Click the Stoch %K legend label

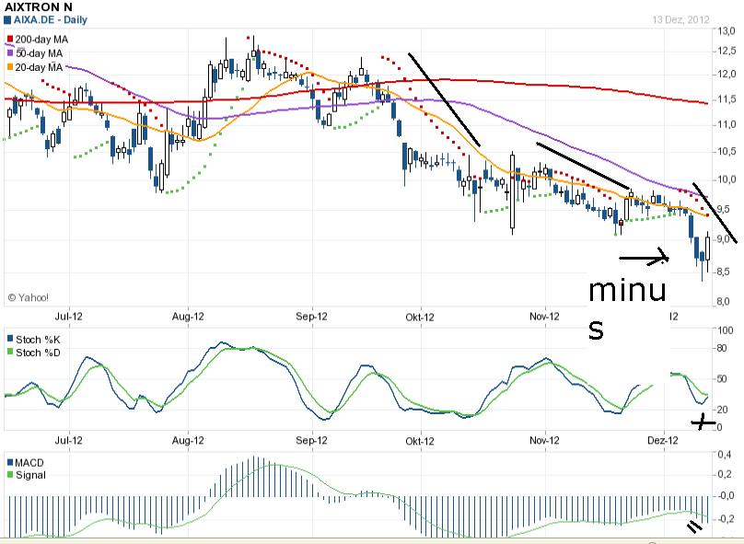tap(38, 340)
